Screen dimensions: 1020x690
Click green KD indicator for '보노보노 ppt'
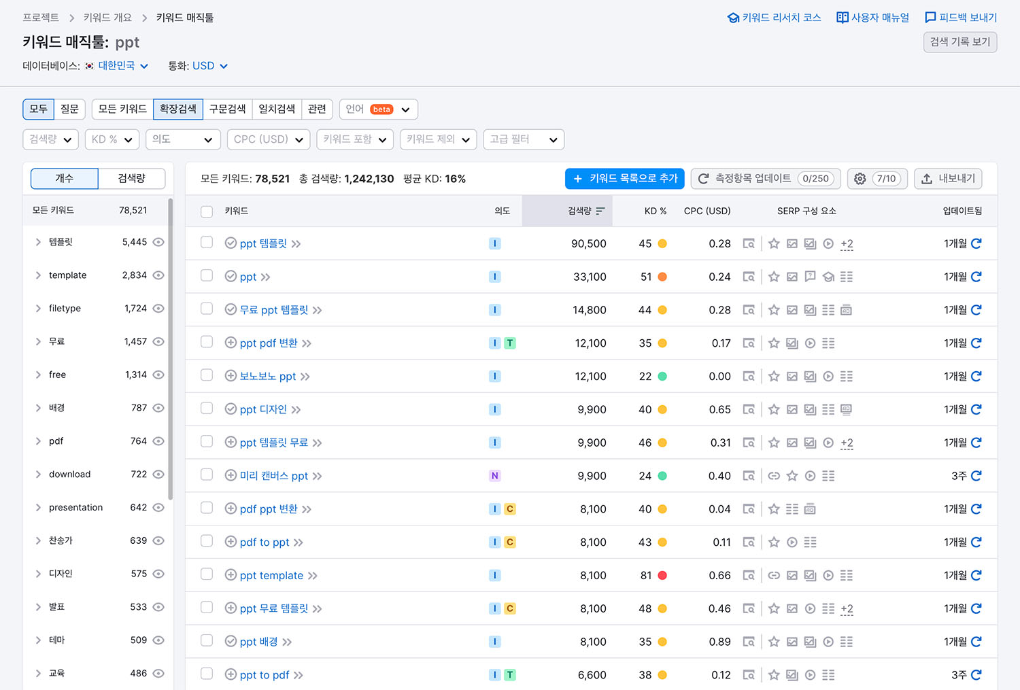662,376
